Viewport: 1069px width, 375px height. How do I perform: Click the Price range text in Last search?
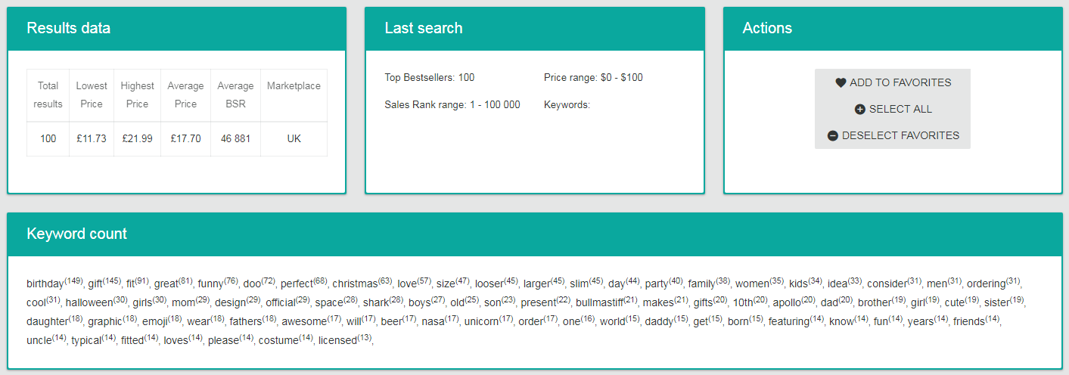point(593,78)
